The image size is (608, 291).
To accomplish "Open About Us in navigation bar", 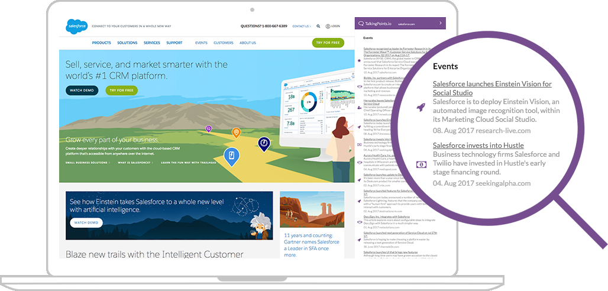I will [248, 43].
